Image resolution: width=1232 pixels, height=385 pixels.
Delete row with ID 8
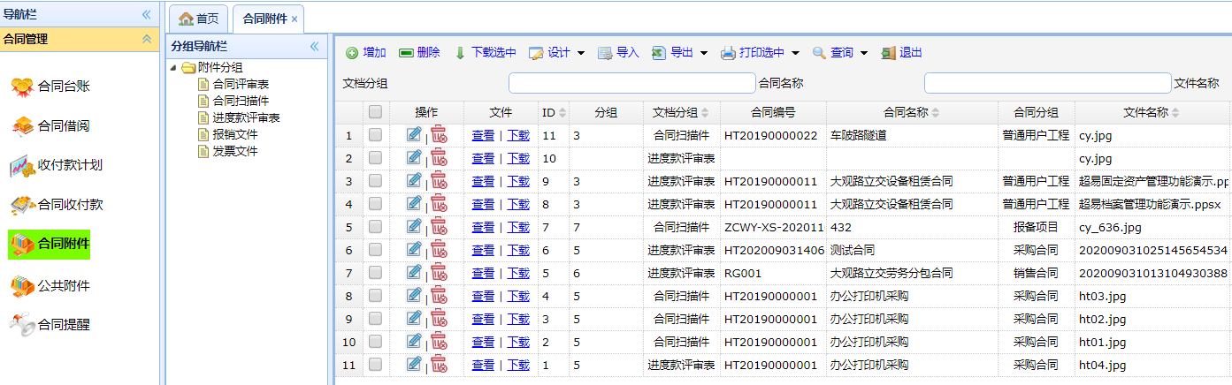[x=439, y=203]
